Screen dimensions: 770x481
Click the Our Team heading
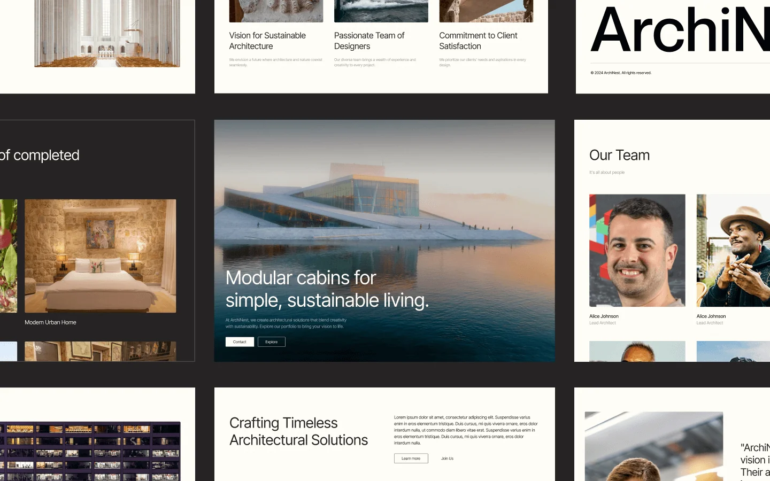point(619,156)
